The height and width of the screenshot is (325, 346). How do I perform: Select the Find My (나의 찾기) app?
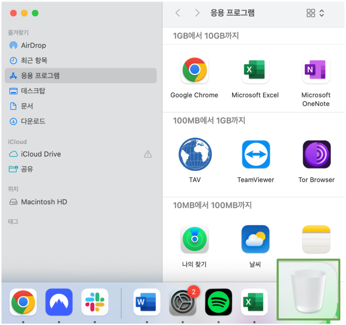pos(194,239)
